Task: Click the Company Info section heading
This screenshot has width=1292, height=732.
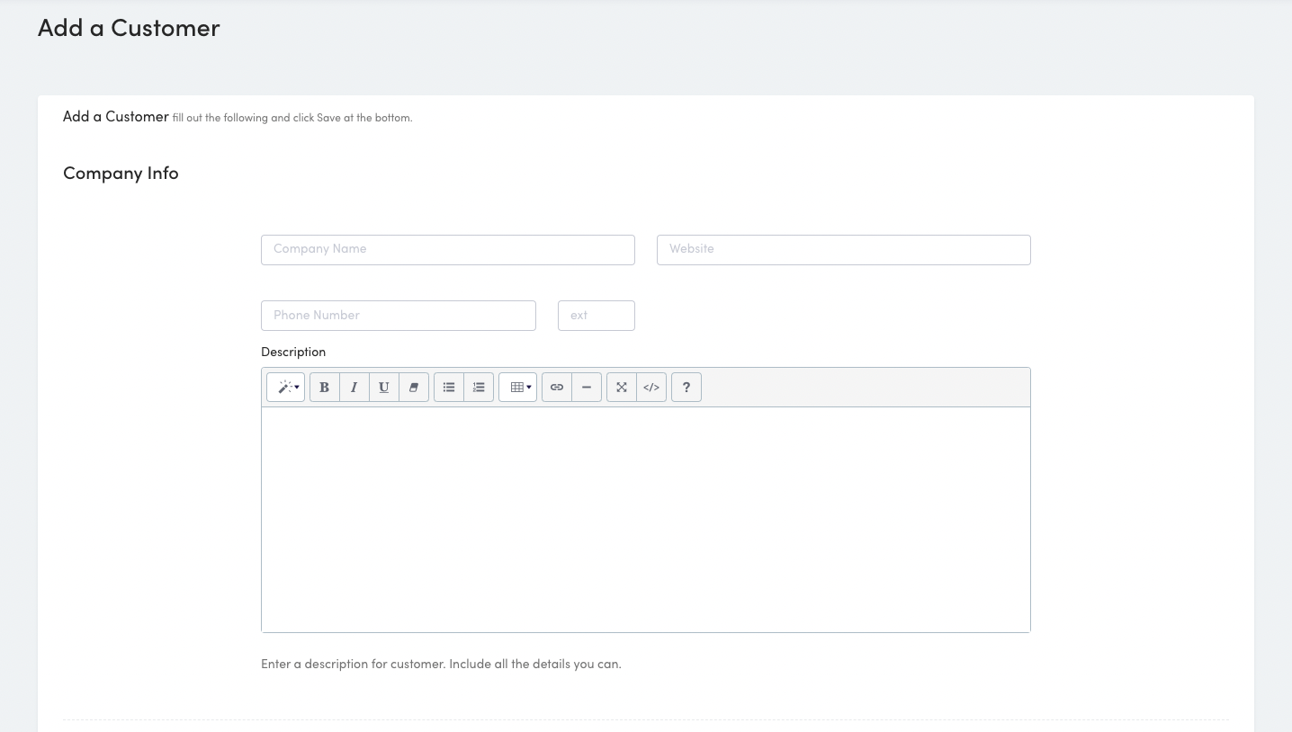Action: 121,174
